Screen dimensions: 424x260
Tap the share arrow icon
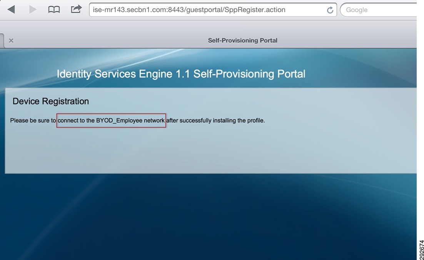[x=76, y=9]
